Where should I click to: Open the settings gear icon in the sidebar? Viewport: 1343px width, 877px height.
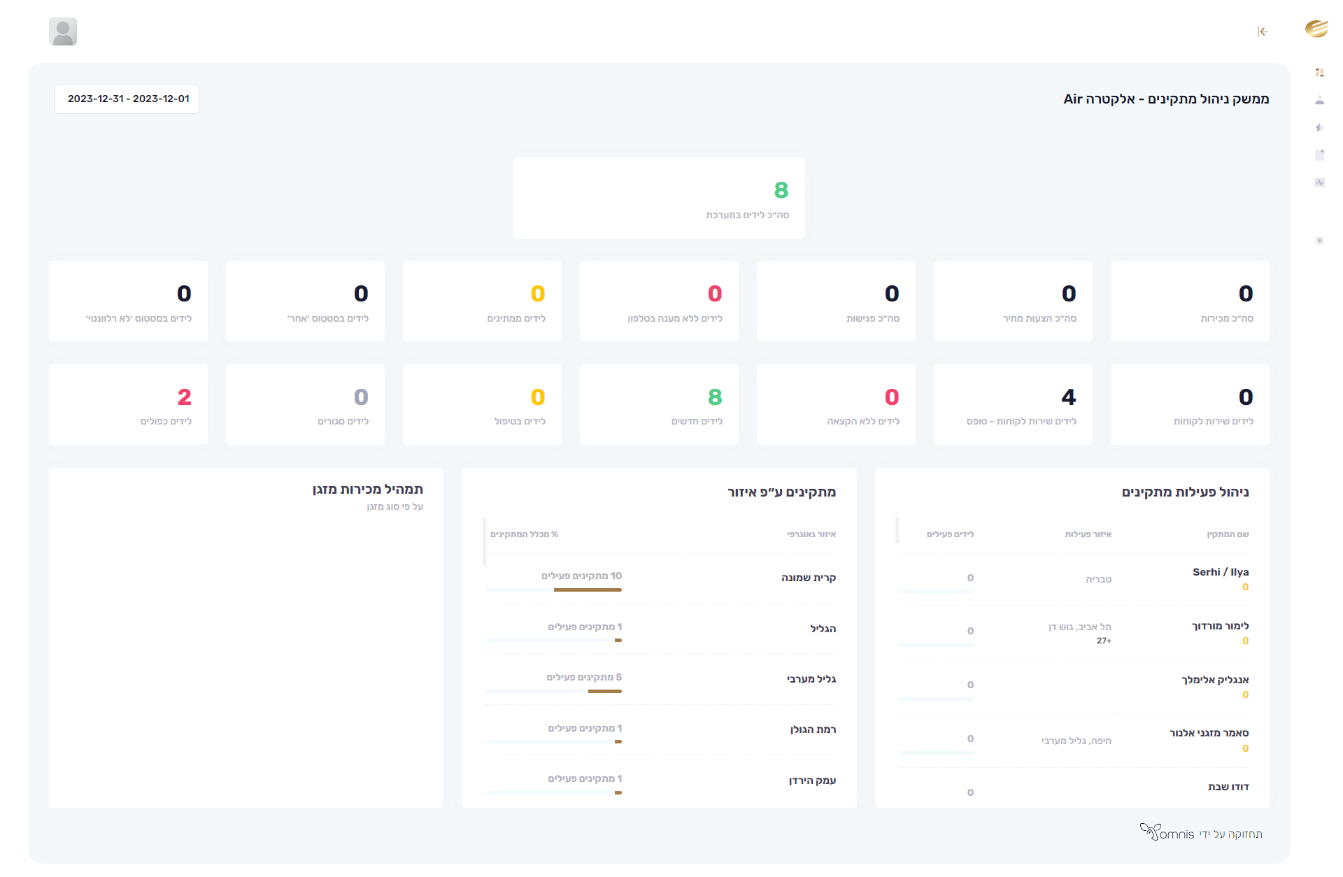1319,241
